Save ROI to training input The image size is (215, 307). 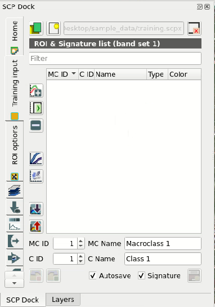[194, 275]
